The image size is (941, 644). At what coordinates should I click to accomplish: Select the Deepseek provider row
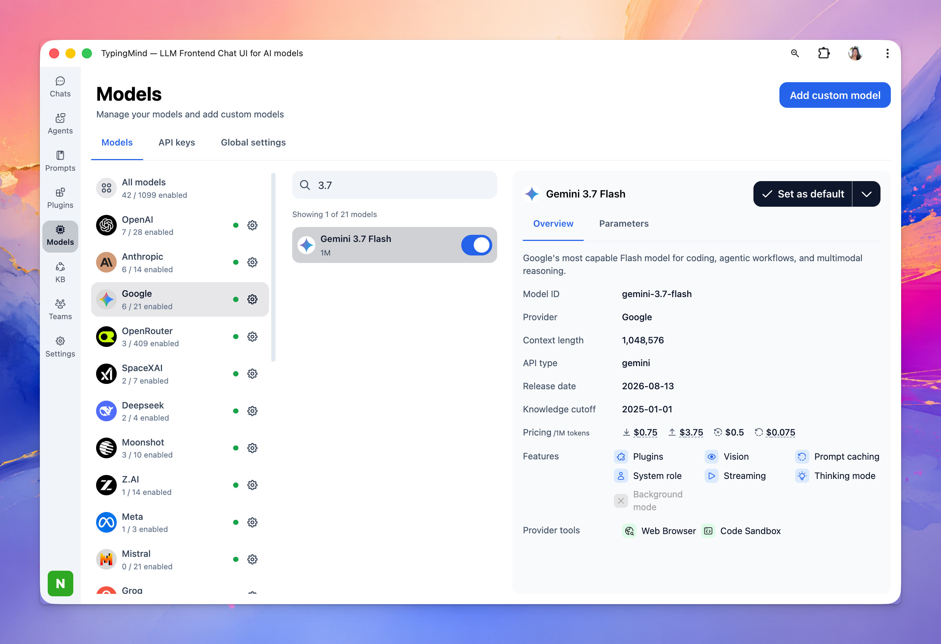tap(180, 411)
